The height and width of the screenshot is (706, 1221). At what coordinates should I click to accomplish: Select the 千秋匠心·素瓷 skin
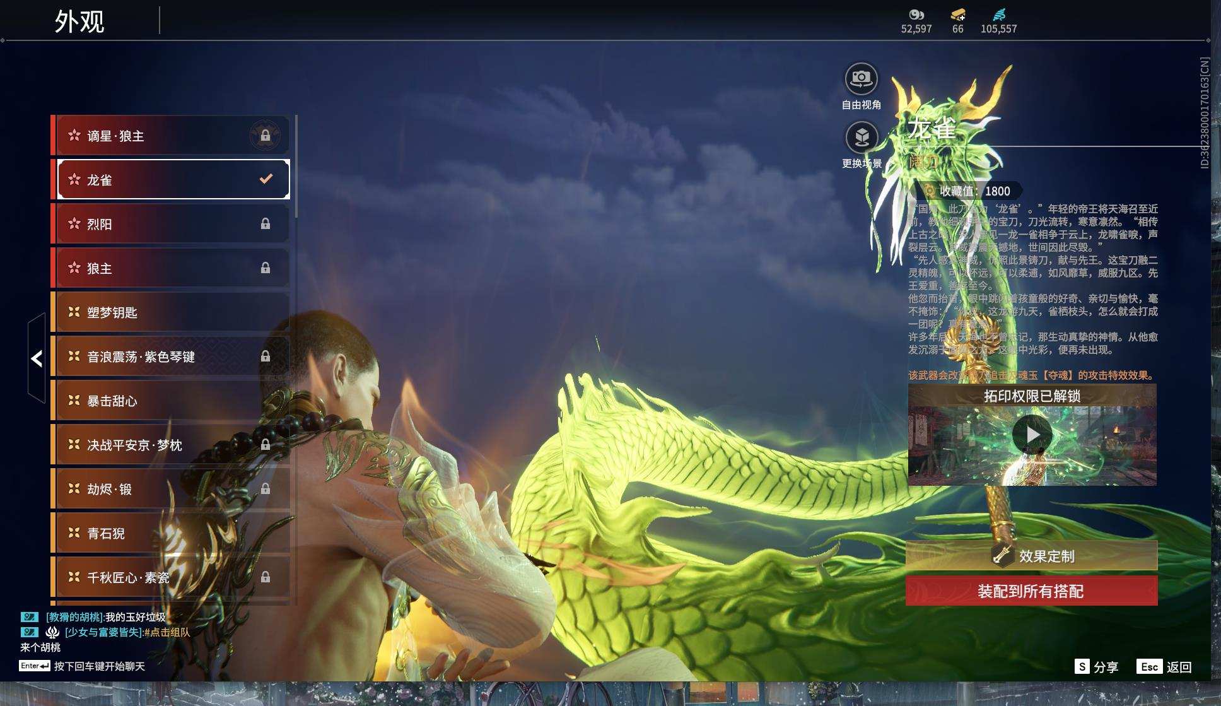pyautogui.click(x=170, y=577)
